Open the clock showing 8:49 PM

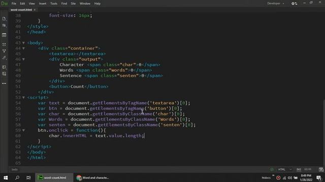click(306, 177)
